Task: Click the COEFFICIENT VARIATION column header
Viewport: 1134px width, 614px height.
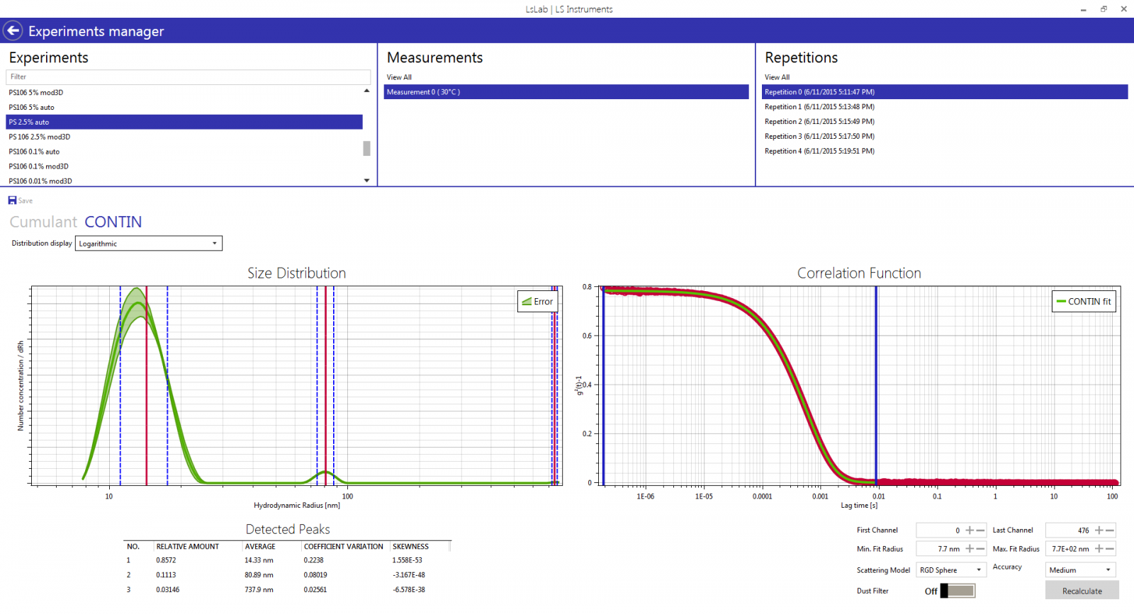Action: click(344, 547)
